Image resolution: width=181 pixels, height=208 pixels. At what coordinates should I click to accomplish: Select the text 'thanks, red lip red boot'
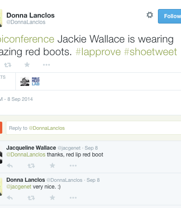click(x=75, y=155)
